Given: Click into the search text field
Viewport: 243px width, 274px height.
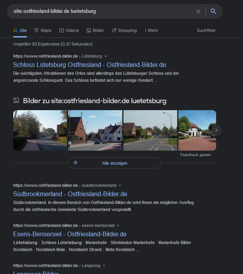Looking at the screenshot, I should [101, 11].
